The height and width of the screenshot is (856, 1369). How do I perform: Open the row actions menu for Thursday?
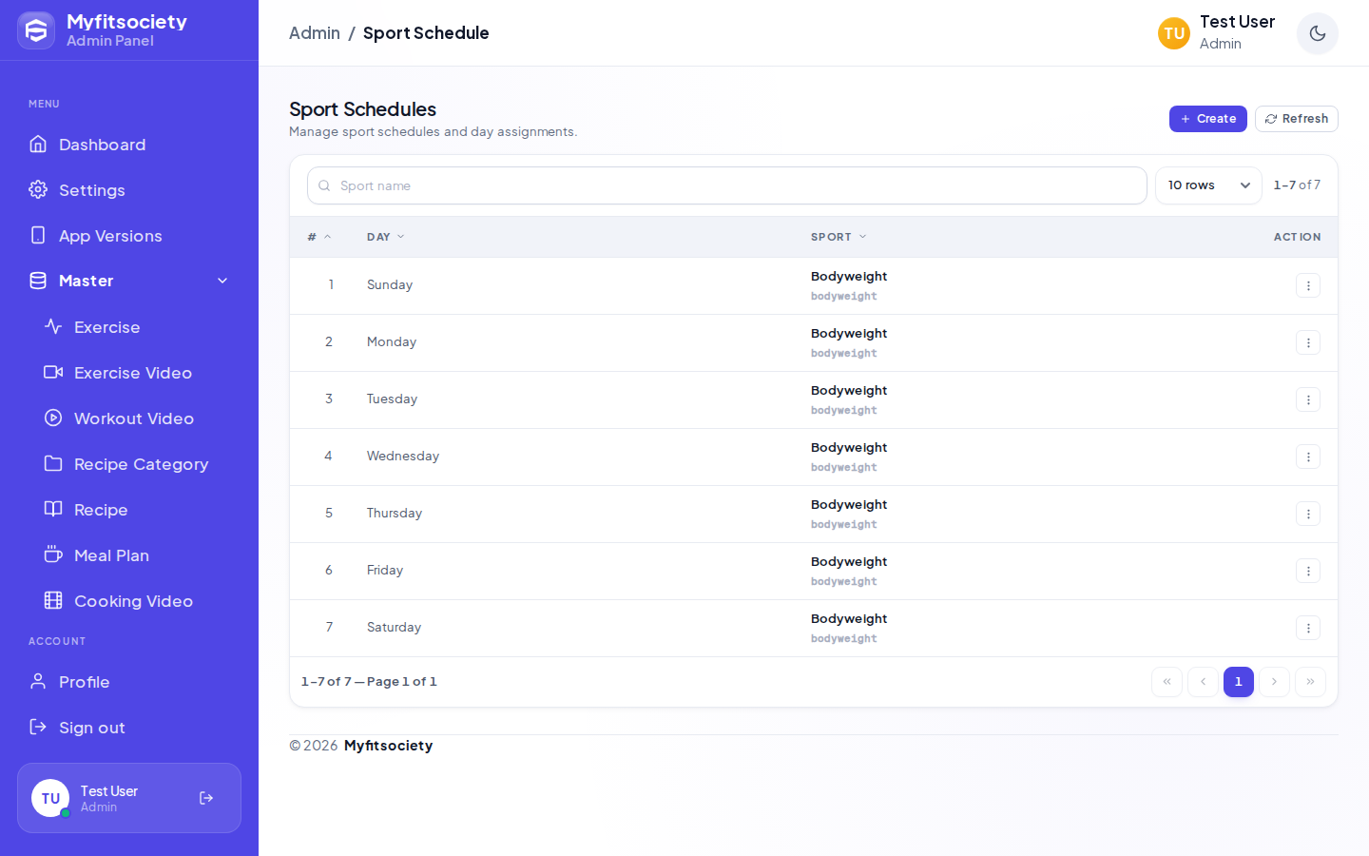(1307, 514)
